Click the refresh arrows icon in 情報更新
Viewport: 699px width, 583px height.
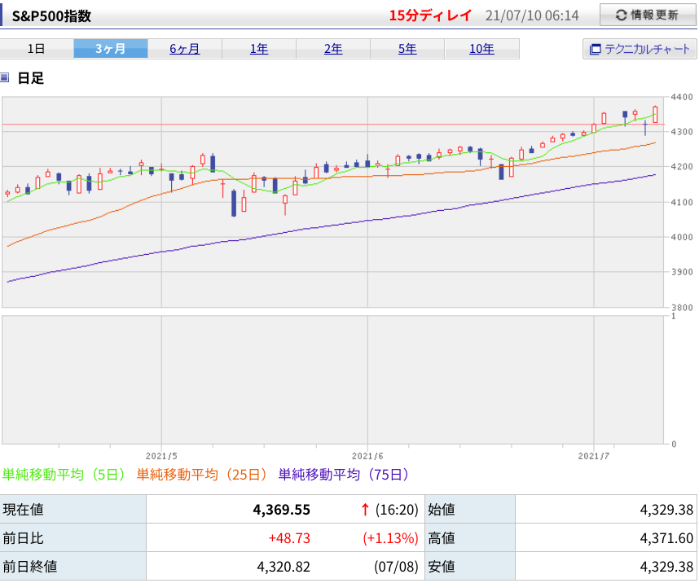pos(621,15)
